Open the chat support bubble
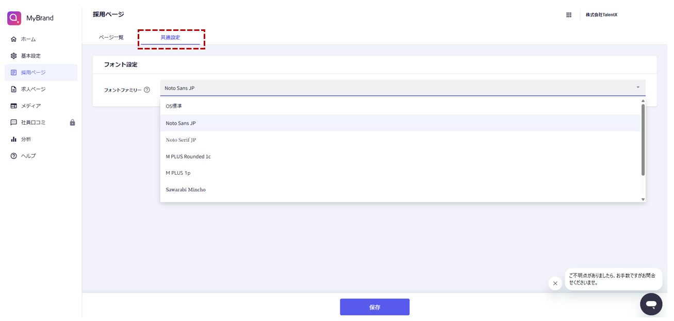This screenshot has height=321, width=674. point(651,304)
